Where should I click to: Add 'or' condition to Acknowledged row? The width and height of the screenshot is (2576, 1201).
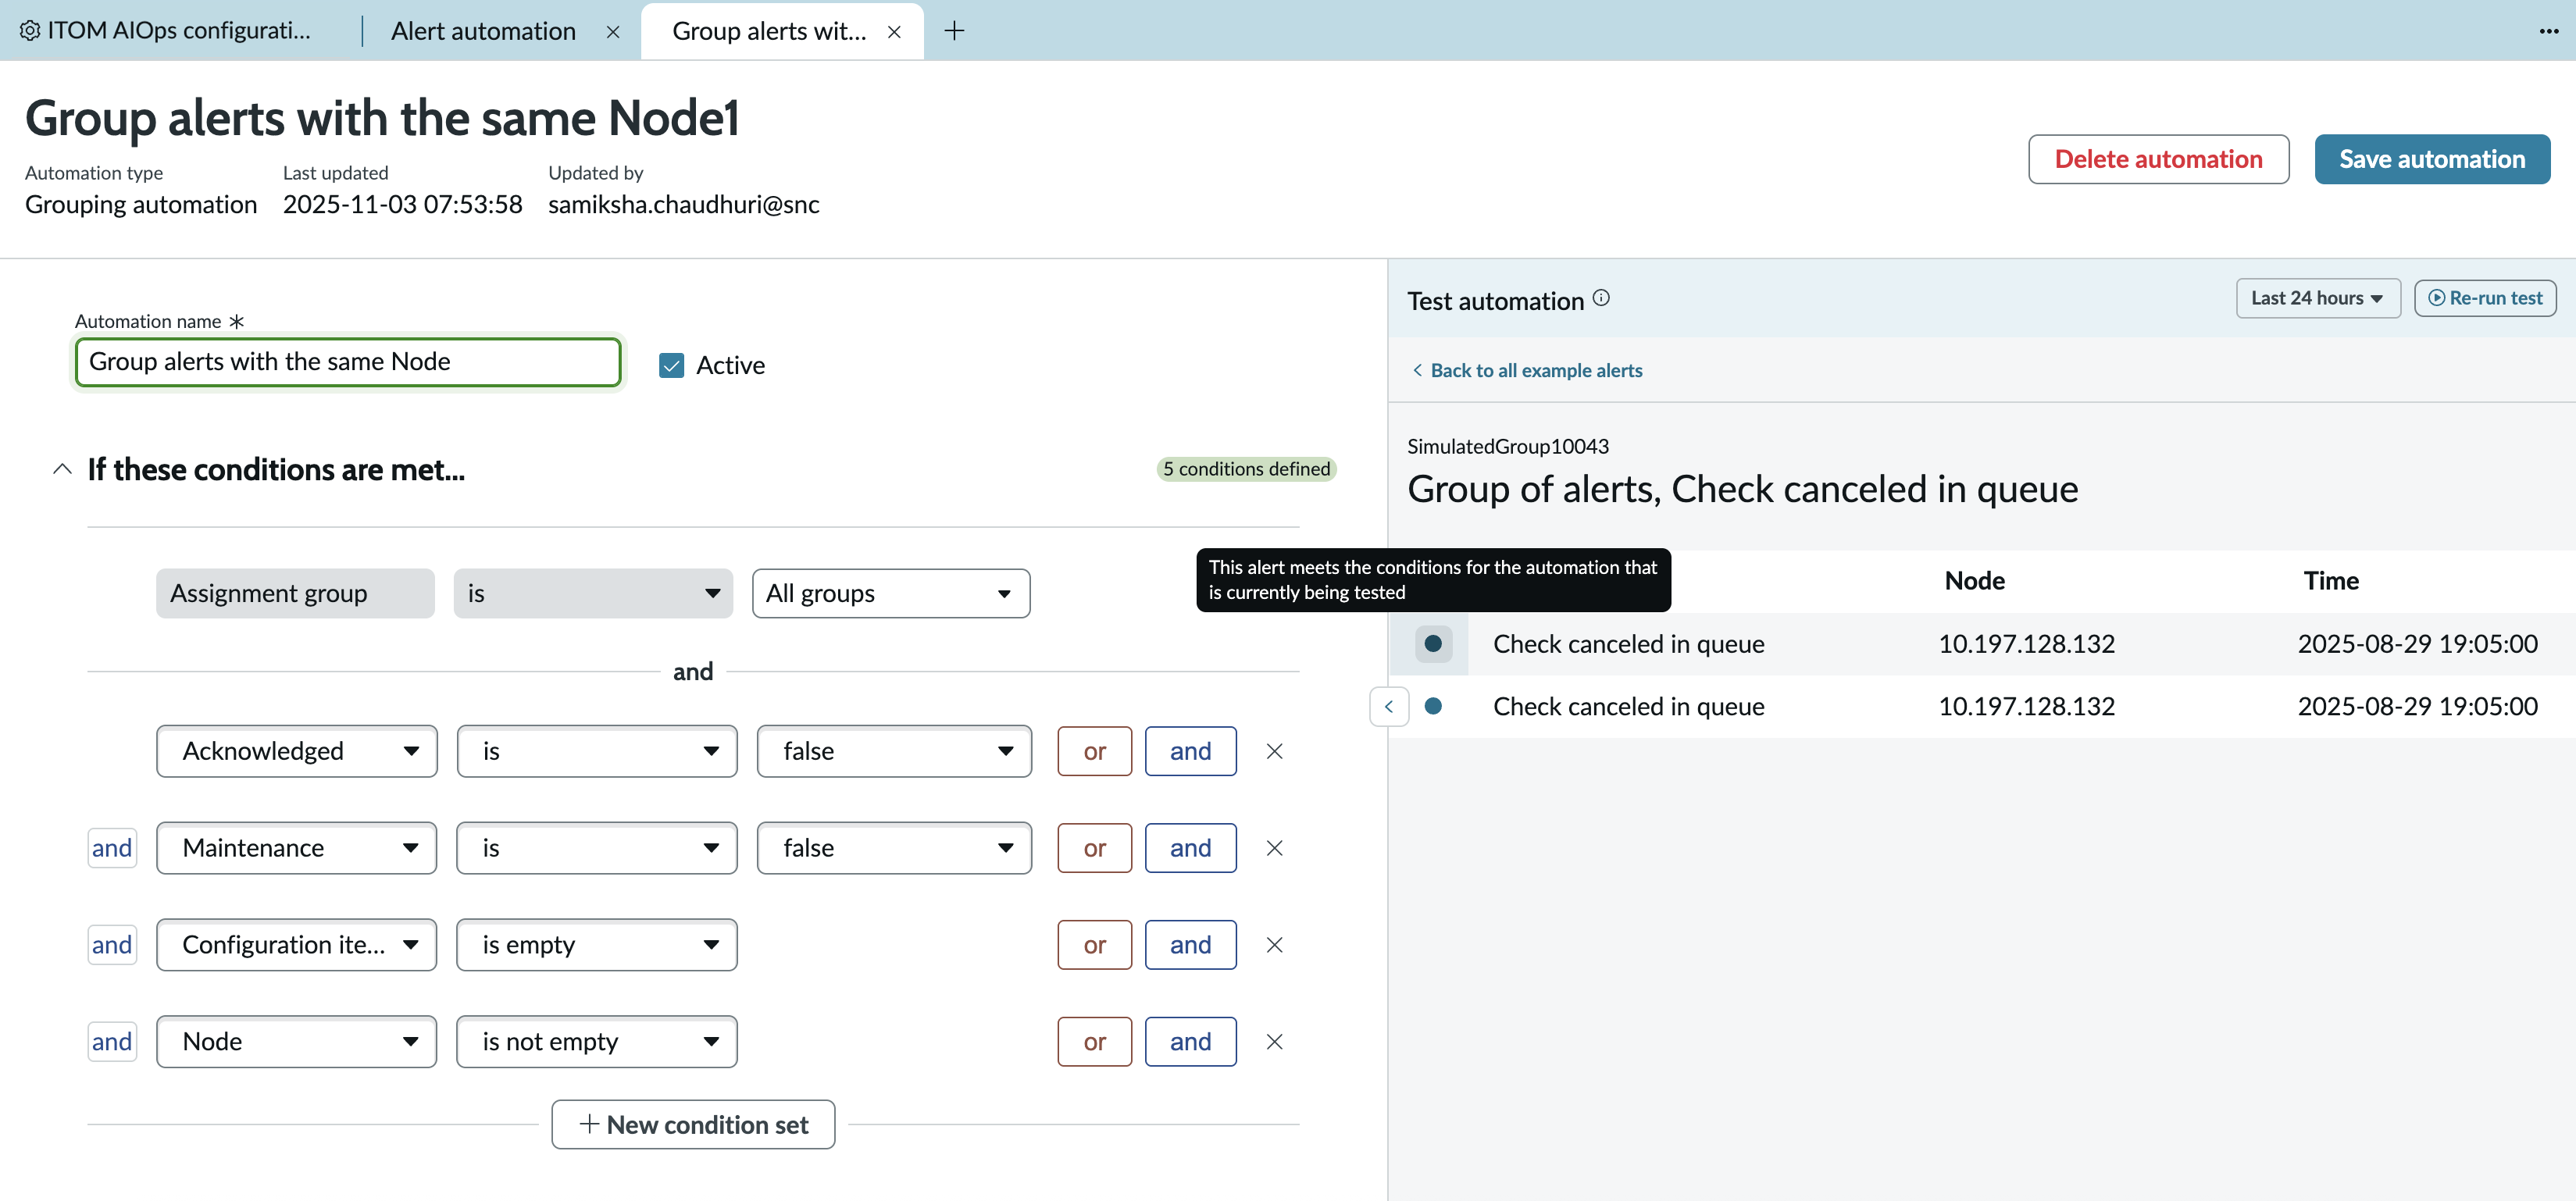[1094, 751]
